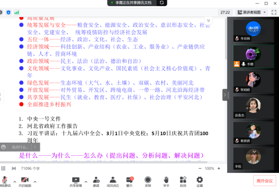The image size is (279, 189).
Task: Turn on the camera video toggle
Action: (25, 180)
